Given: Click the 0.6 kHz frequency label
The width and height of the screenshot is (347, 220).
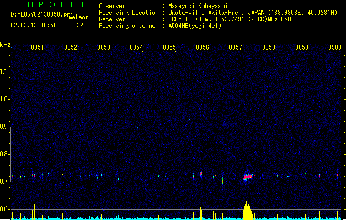Looking at the screenshot, I should (x=5, y=208).
